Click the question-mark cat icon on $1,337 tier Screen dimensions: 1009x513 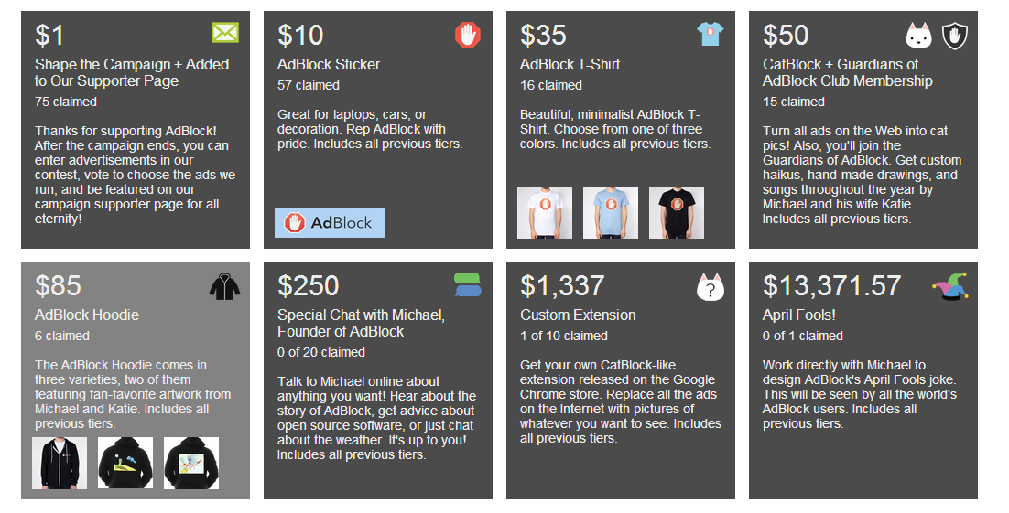711,287
